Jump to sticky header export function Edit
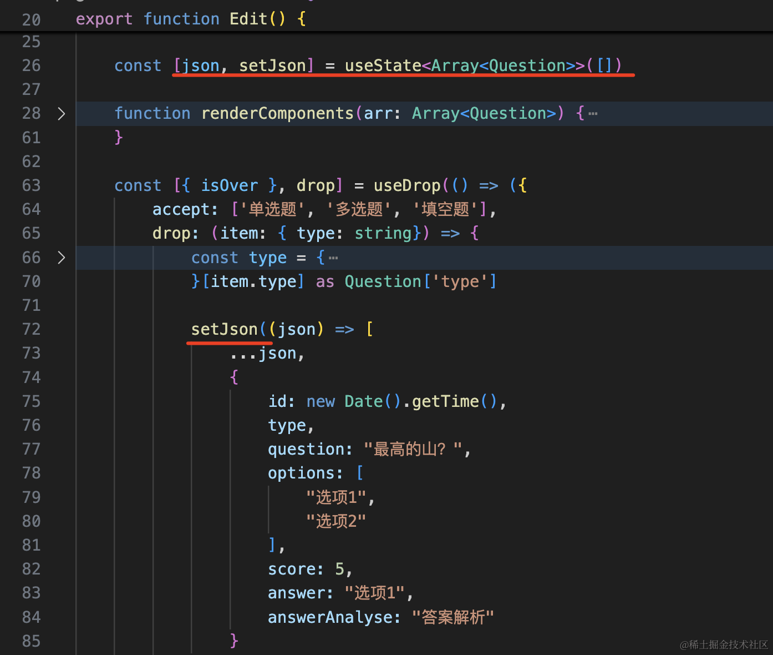Image resolution: width=773 pixels, height=655 pixels. pyautogui.click(x=191, y=19)
